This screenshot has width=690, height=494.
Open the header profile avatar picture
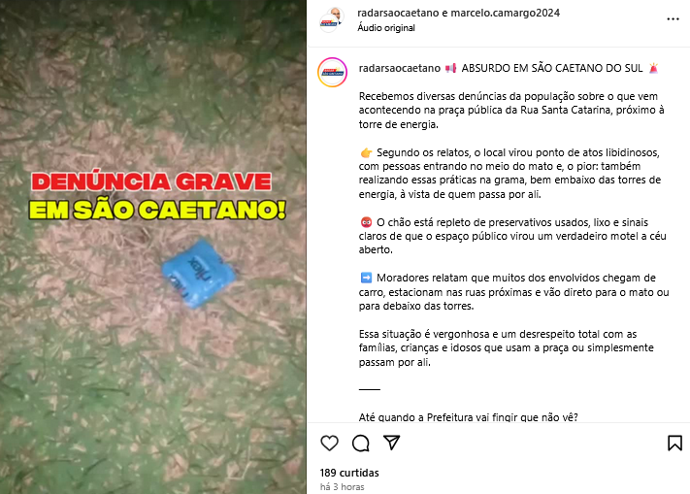point(331,19)
